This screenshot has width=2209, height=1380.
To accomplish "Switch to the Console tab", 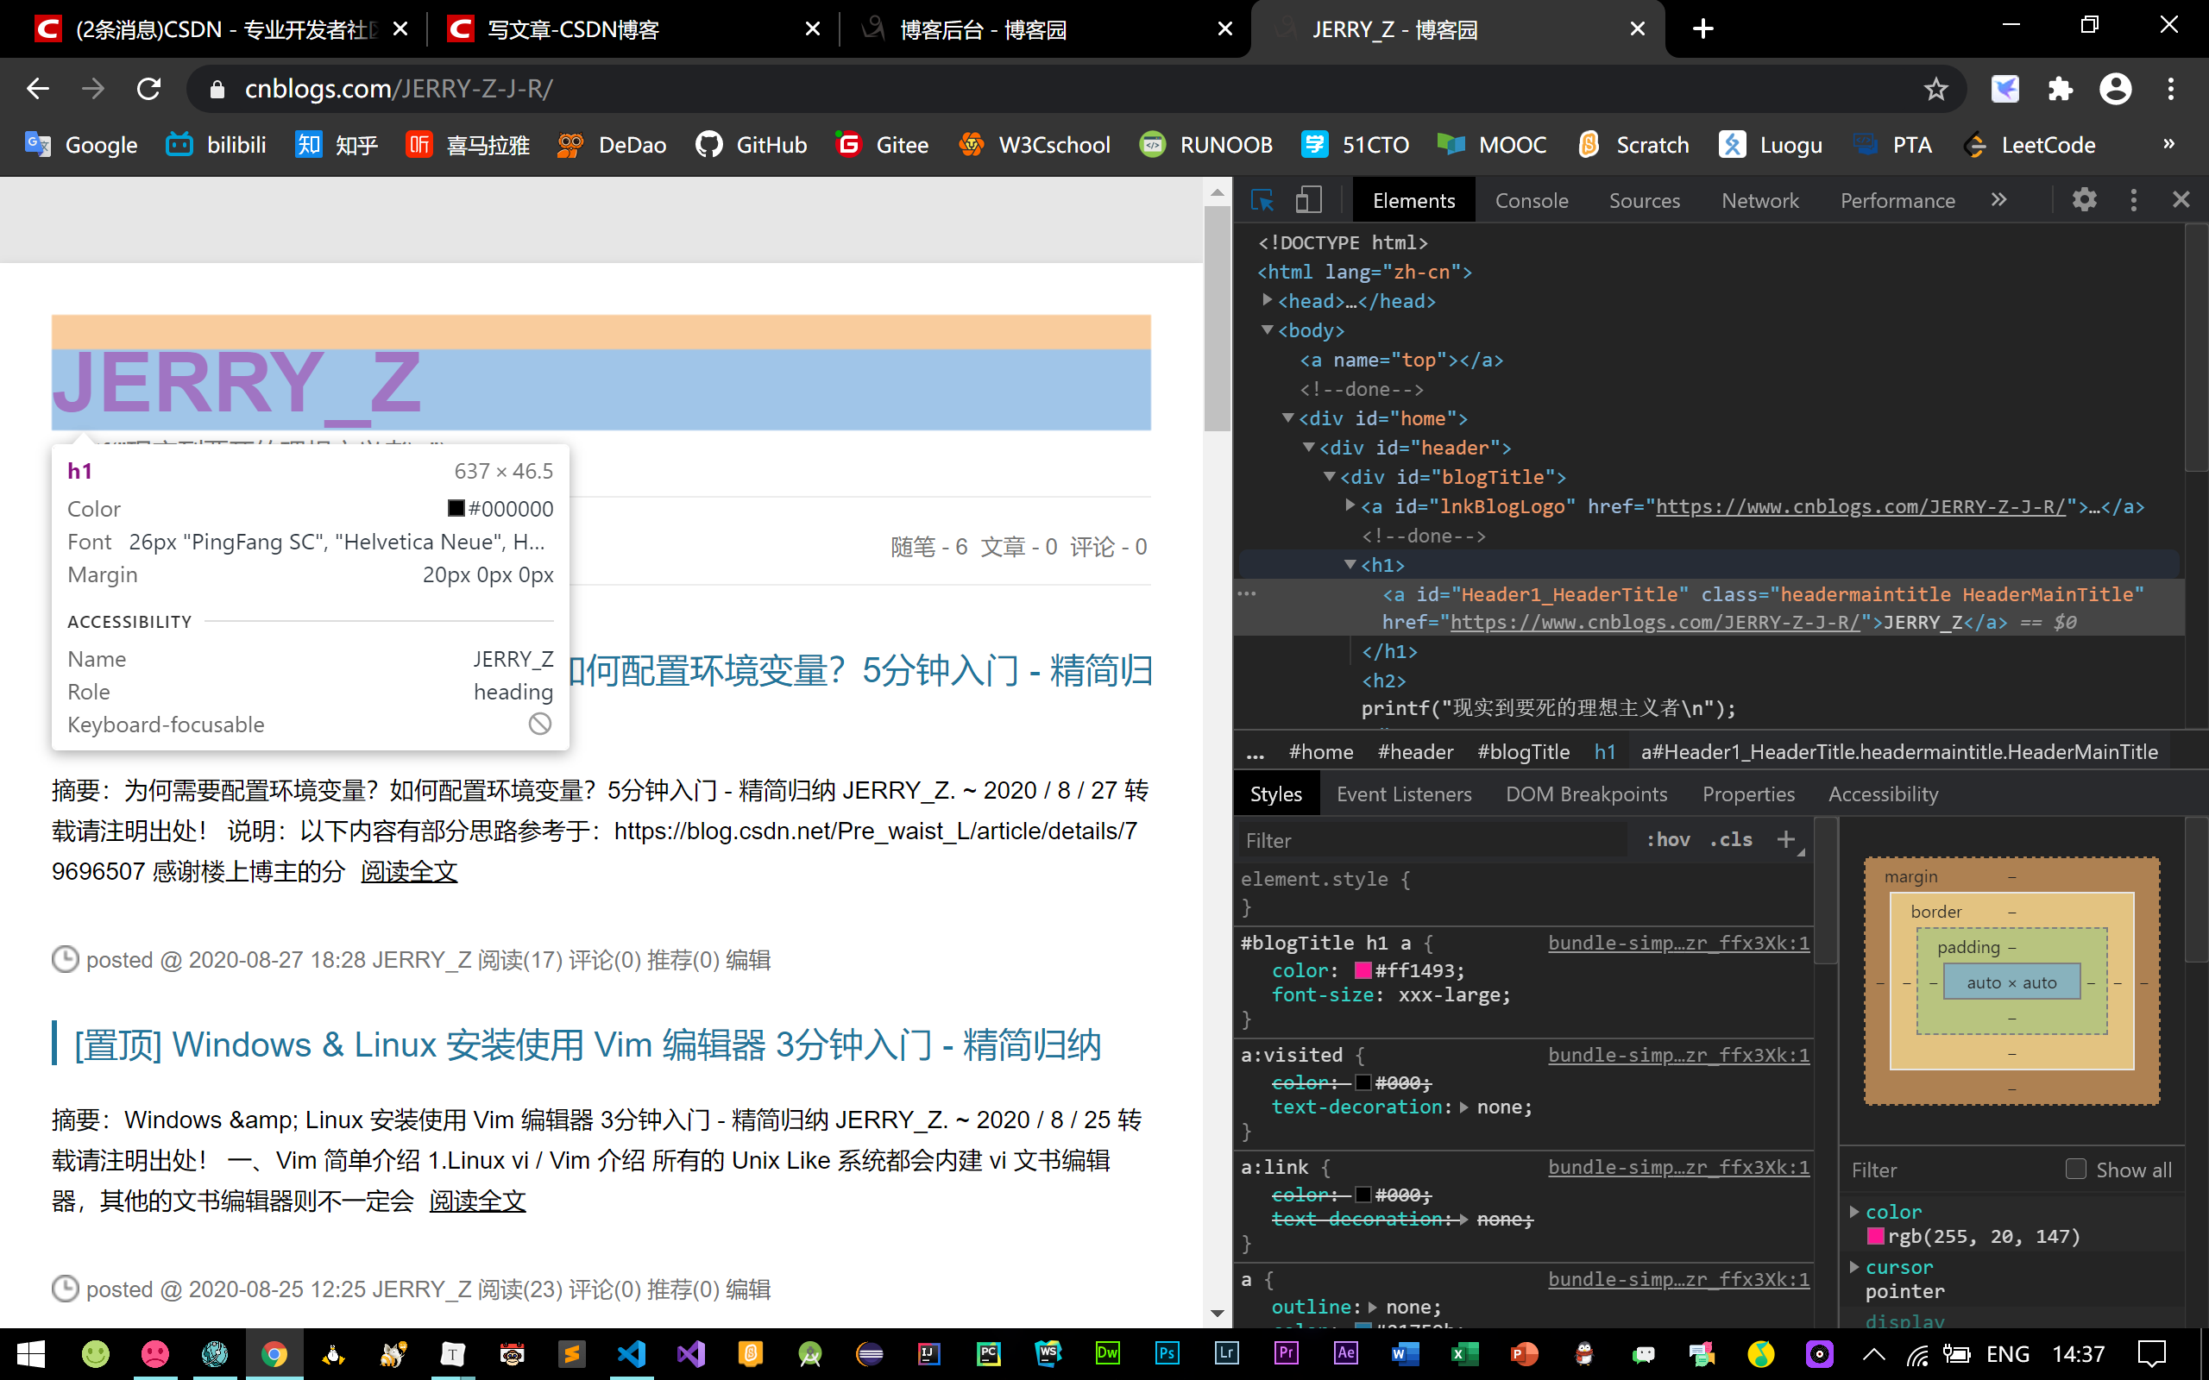I will coord(1532,200).
